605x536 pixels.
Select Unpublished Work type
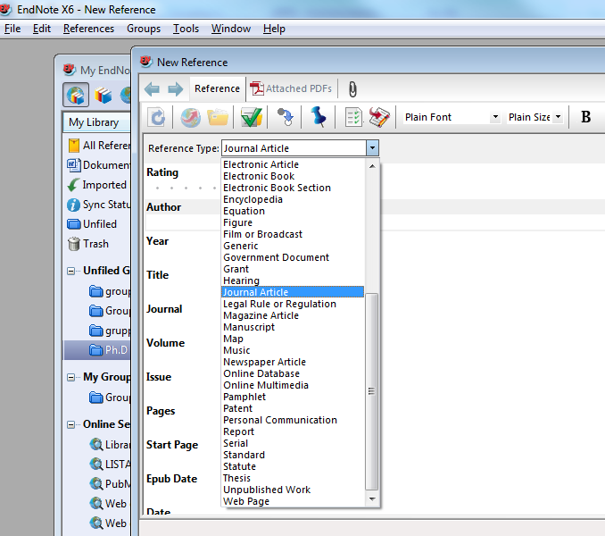pyautogui.click(x=293, y=490)
